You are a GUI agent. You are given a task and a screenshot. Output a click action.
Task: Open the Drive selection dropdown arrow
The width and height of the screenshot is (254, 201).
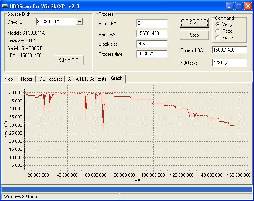point(79,22)
